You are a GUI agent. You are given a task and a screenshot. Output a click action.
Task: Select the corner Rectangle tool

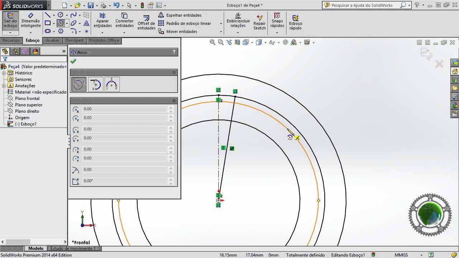(x=47, y=23)
